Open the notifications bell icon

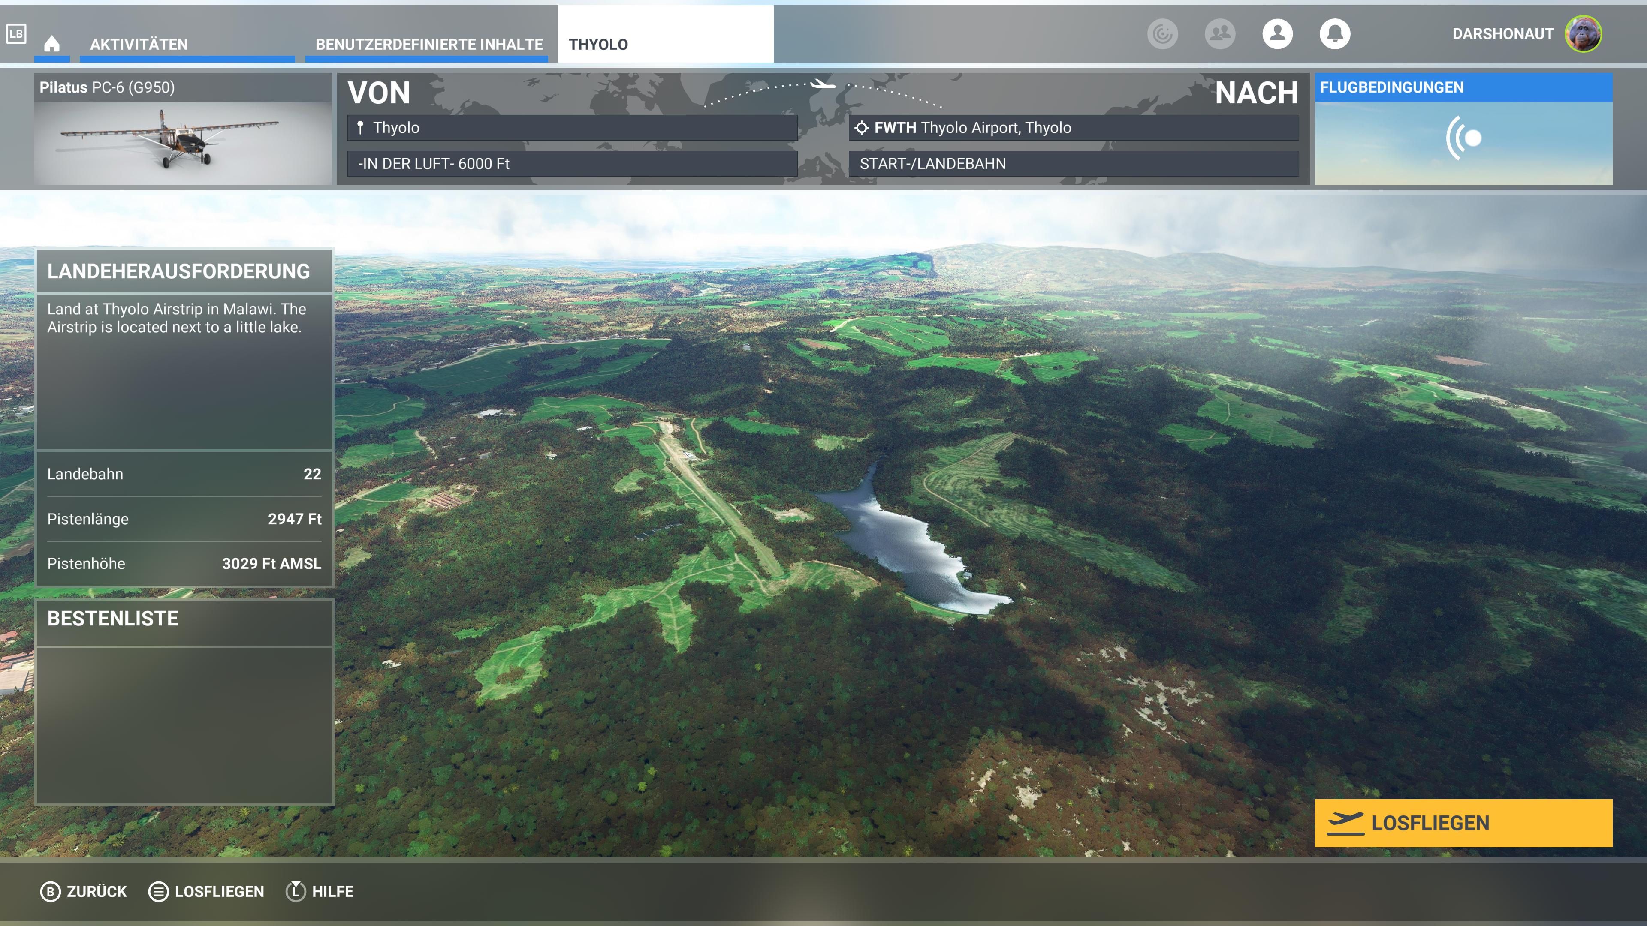1335,34
